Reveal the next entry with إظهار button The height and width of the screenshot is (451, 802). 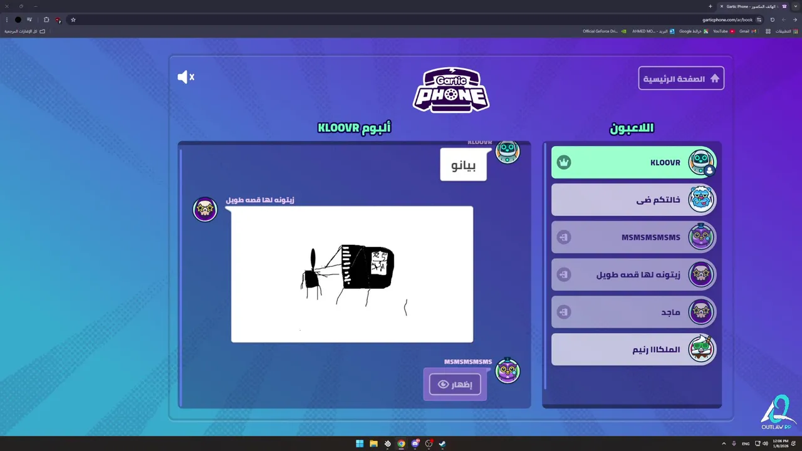point(455,384)
